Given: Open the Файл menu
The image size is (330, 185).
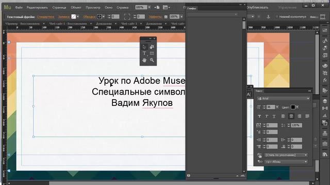Looking at the screenshot, I should point(19,7).
